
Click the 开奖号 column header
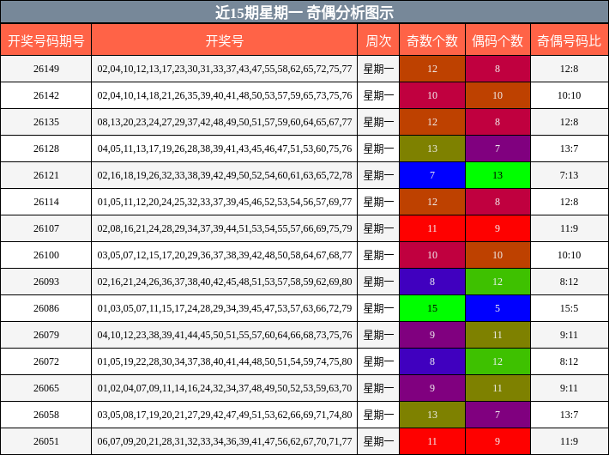[224, 40]
